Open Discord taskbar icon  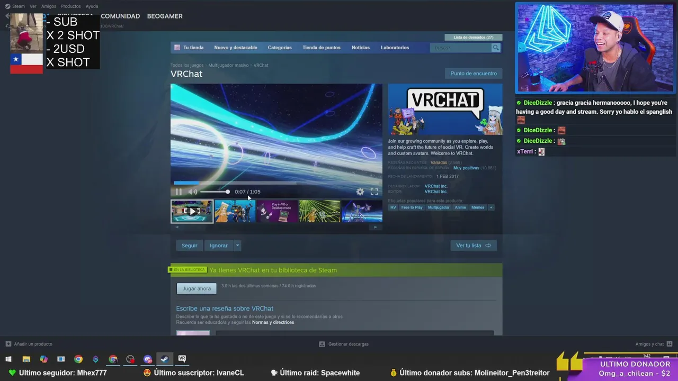point(148,359)
